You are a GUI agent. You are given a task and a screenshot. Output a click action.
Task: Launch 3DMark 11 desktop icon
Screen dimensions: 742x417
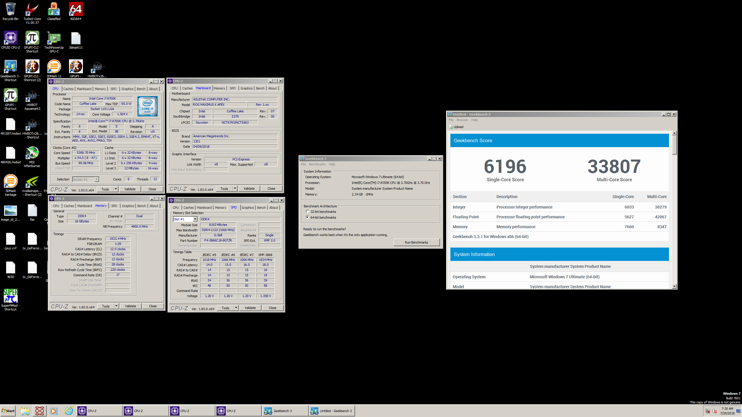pos(54,69)
